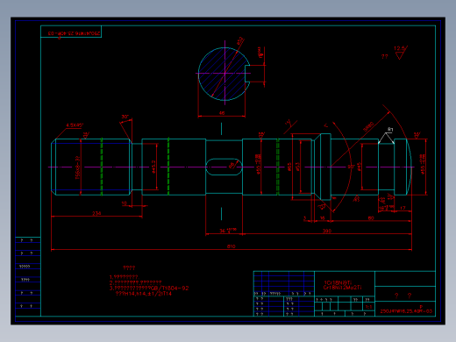This screenshot has width=456, height=342.
Task: Click the ø45 groove diameter dimension
Action: [360, 167]
